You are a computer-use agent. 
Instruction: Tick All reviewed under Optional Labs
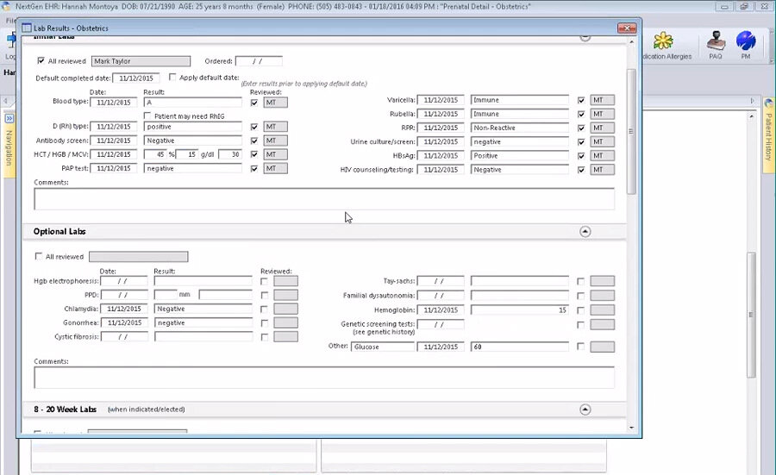click(x=38, y=256)
